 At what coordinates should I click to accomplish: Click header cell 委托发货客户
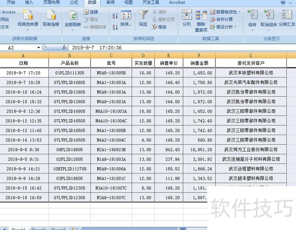click(x=251, y=63)
